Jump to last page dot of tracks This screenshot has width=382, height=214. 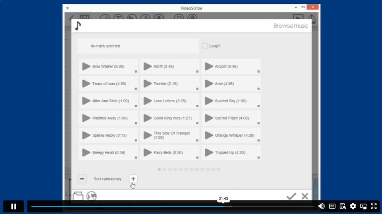219,169
